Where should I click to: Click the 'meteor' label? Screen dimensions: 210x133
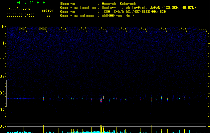pyautogui.click(x=47, y=10)
